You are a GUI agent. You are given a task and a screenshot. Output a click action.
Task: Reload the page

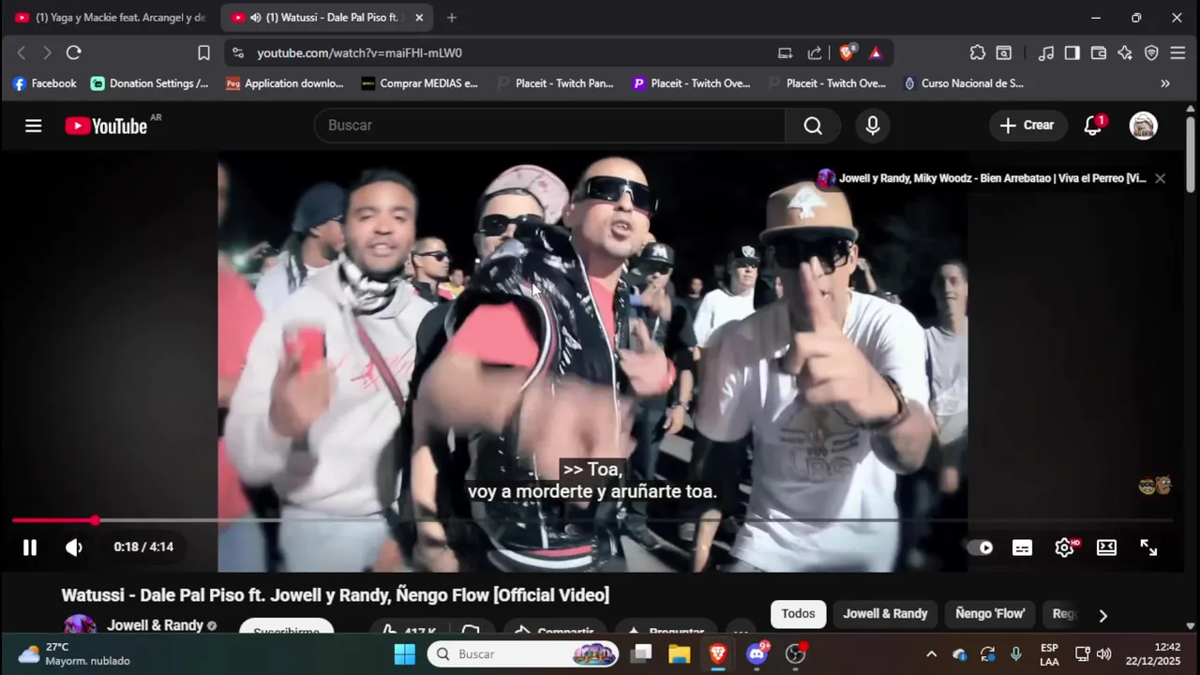(x=74, y=53)
